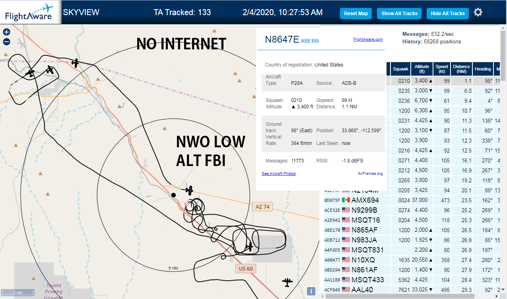Open the AirFrames.org link
This screenshot has width=507, height=299.
tap(370, 174)
